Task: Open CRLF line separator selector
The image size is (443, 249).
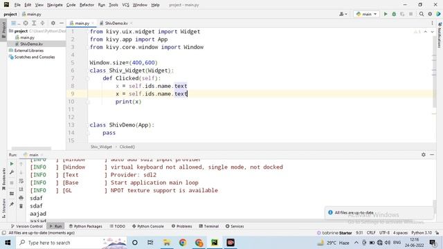Action: click(371, 233)
